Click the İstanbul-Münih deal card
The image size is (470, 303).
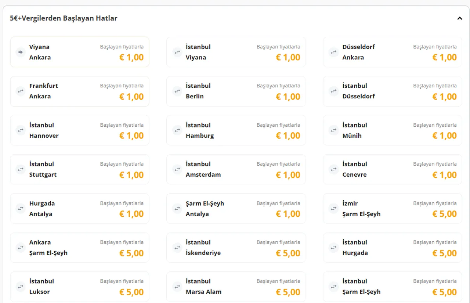click(392, 130)
